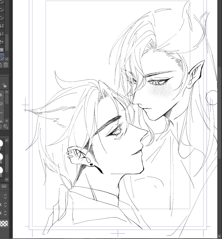Select the '筆' brush sub tool entry

(2, 49)
